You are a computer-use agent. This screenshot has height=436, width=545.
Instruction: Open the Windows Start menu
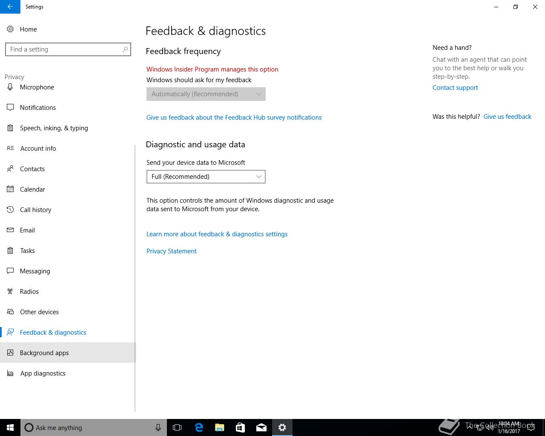[x=10, y=427]
